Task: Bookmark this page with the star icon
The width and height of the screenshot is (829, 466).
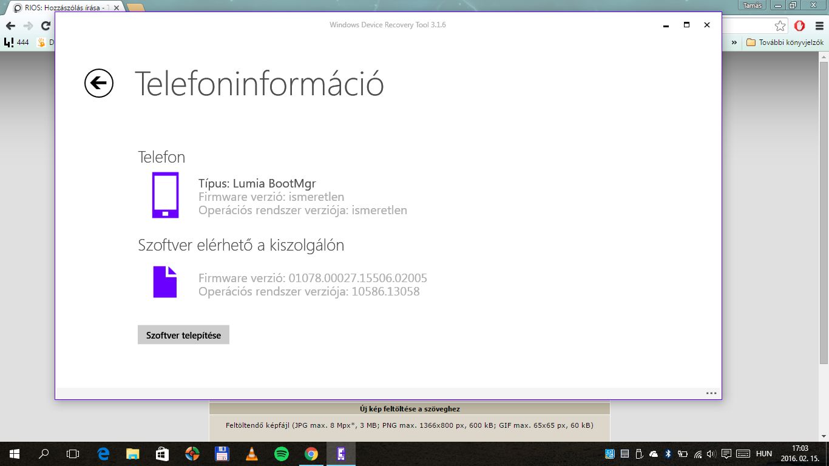Action: (780, 26)
